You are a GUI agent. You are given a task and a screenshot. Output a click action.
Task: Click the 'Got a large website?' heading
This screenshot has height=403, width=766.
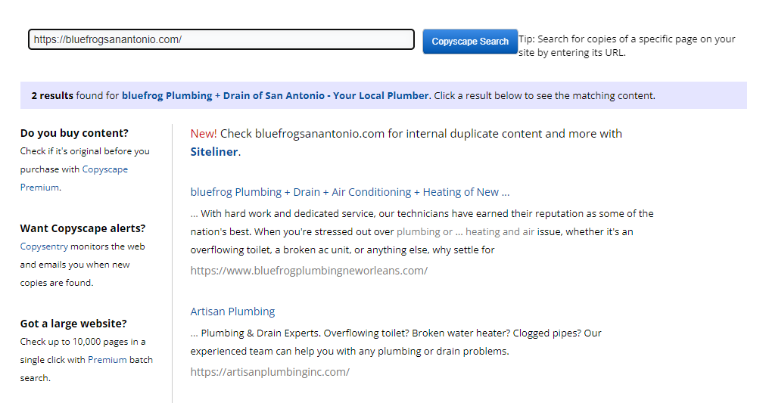click(73, 324)
